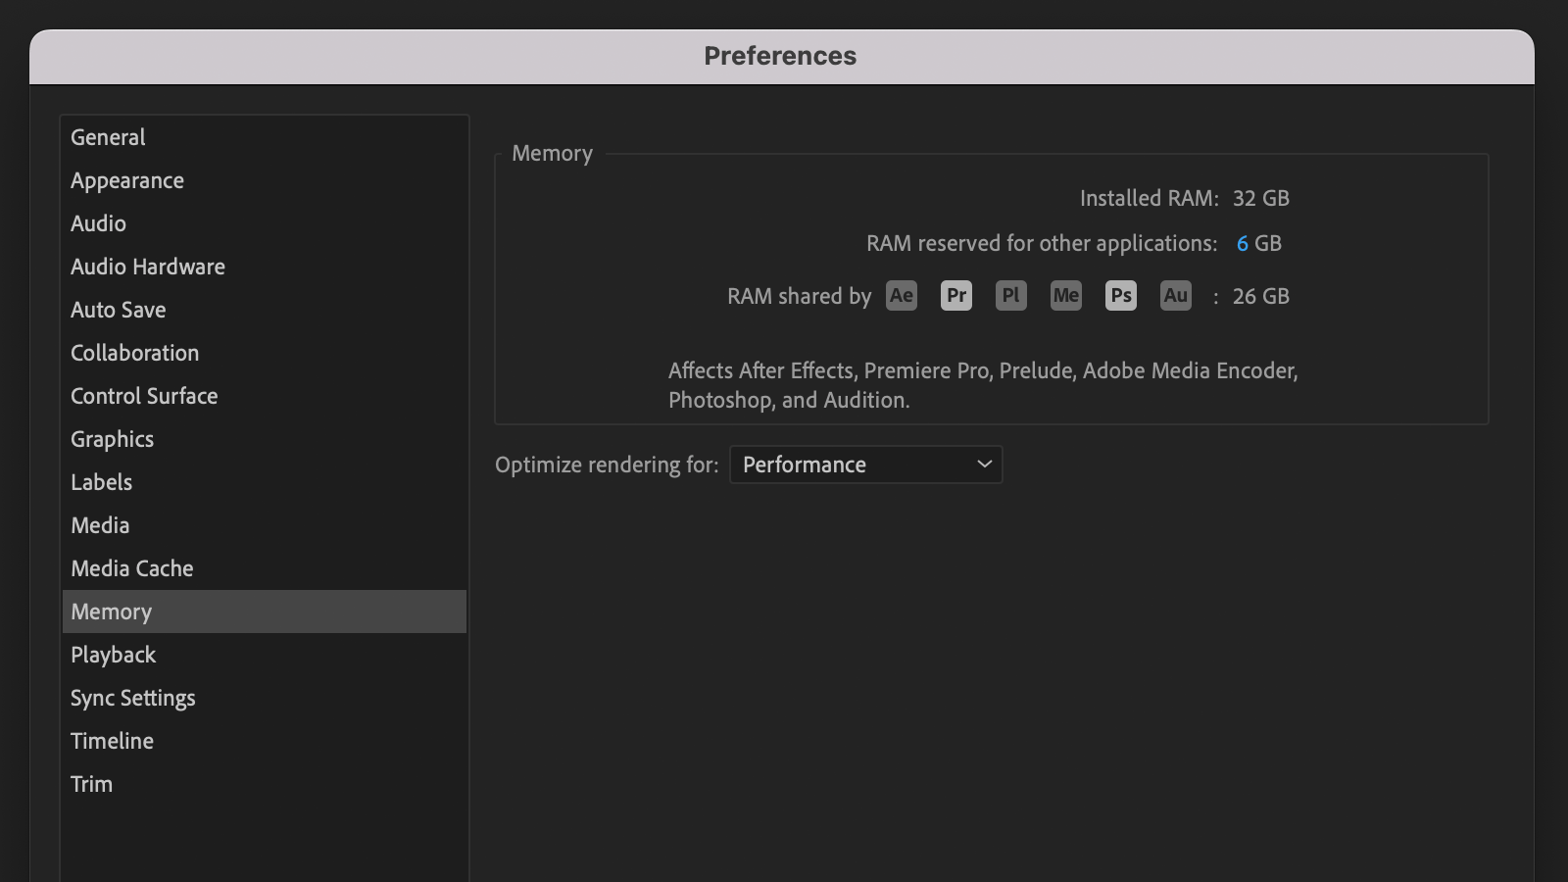1568x882 pixels.
Task: Click the Prelude (Pl) icon
Action: [x=1010, y=295]
